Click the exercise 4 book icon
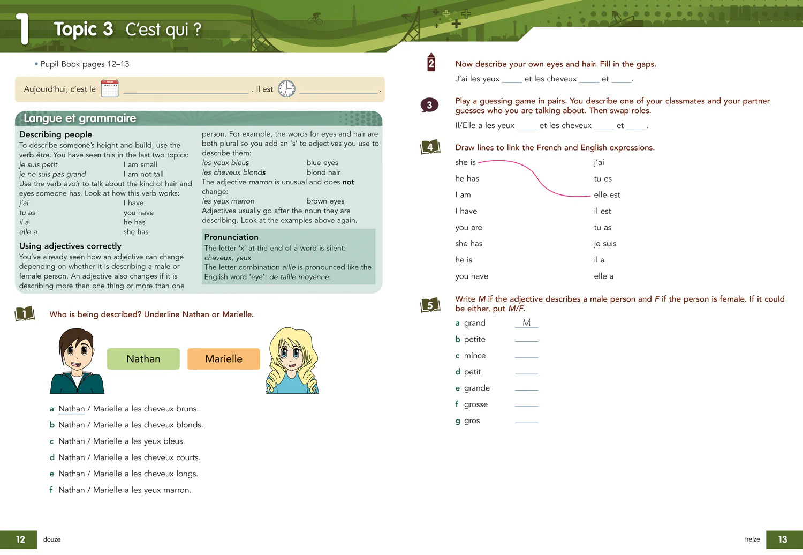Viewport: 803px width, 555px height. (x=430, y=147)
